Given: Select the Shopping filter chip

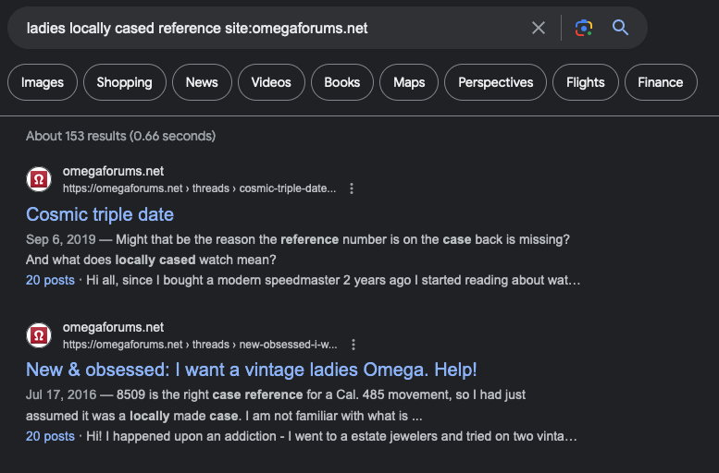Looking at the screenshot, I should coord(124,82).
